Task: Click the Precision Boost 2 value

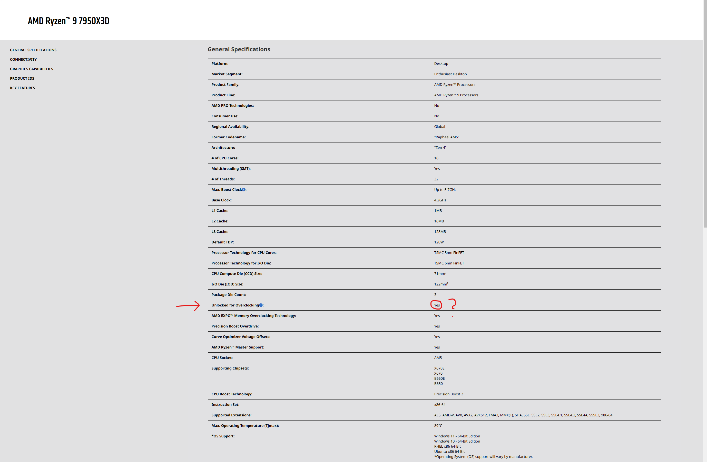Action: (449, 394)
